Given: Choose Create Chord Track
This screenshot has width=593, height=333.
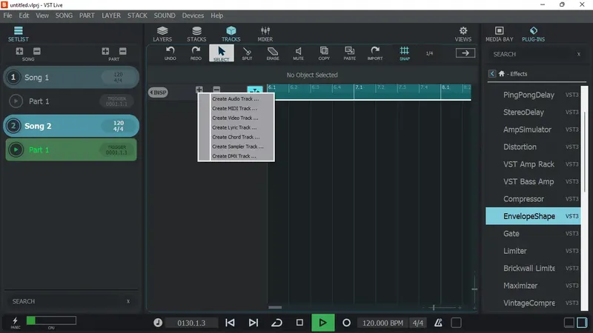Looking at the screenshot, I should (x=236, y=137).
